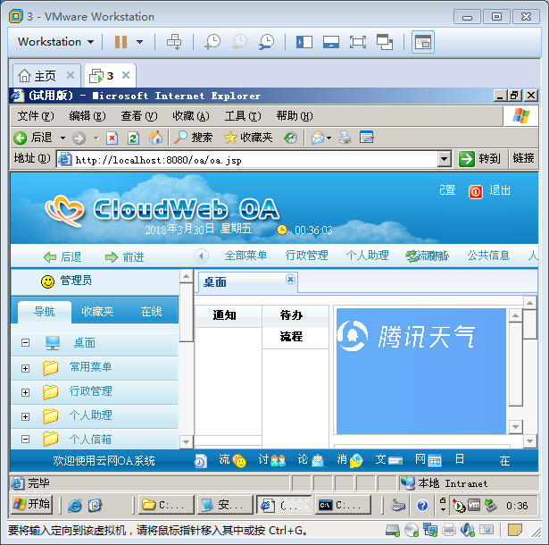Open the 网 network disk icon

point(435,460)
